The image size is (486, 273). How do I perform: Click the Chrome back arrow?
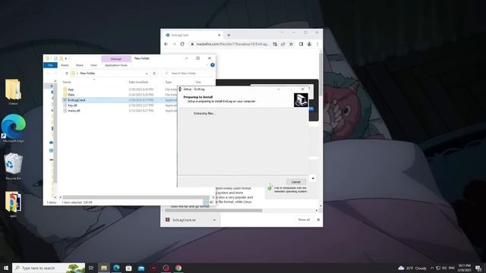pos(166,44)
